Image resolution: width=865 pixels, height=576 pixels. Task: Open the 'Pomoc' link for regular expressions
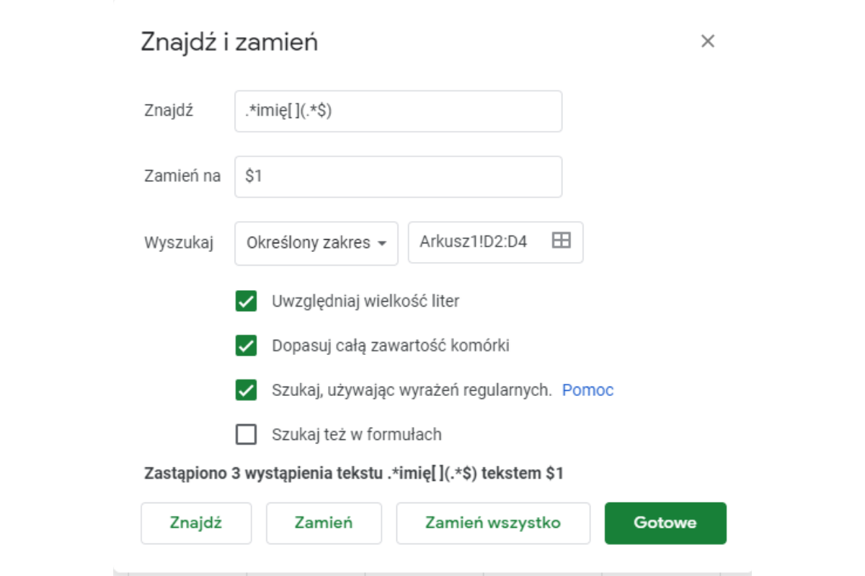coord(587,390)
